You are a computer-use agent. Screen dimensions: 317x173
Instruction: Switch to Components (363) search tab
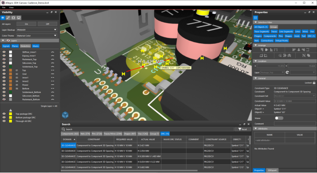70,134
